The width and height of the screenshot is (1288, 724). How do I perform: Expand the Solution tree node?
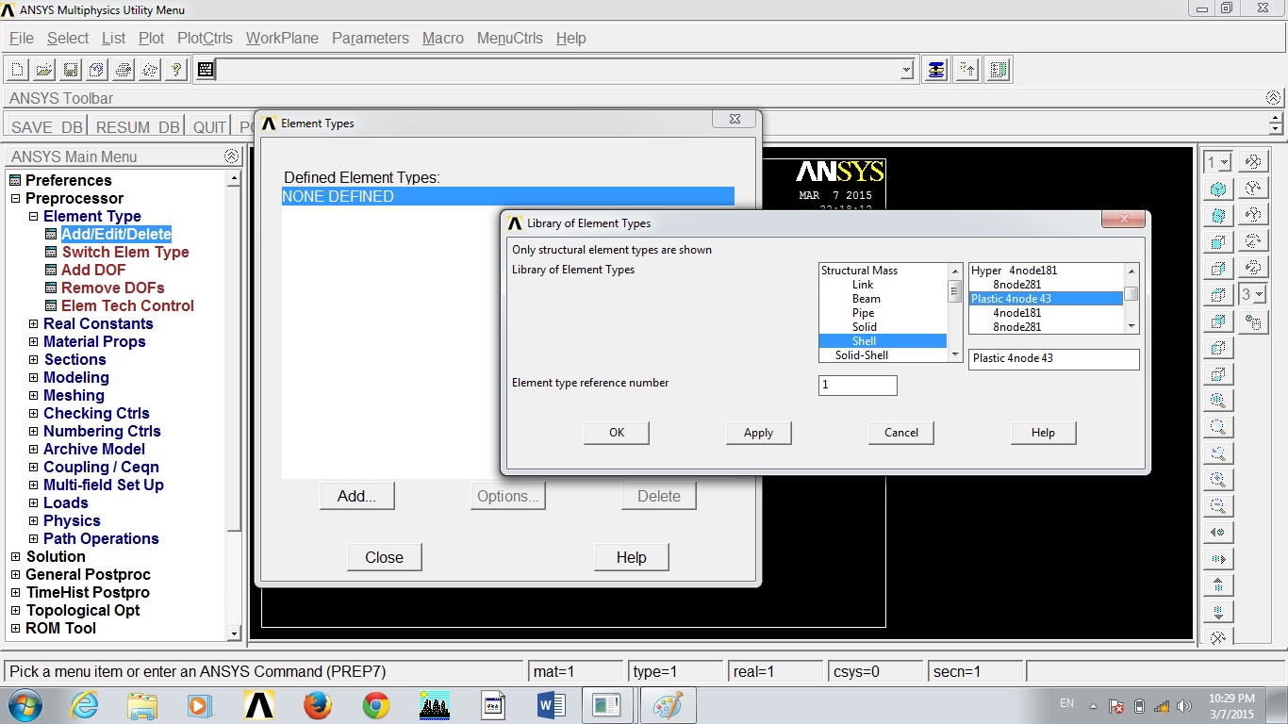(x=15, y=556)
